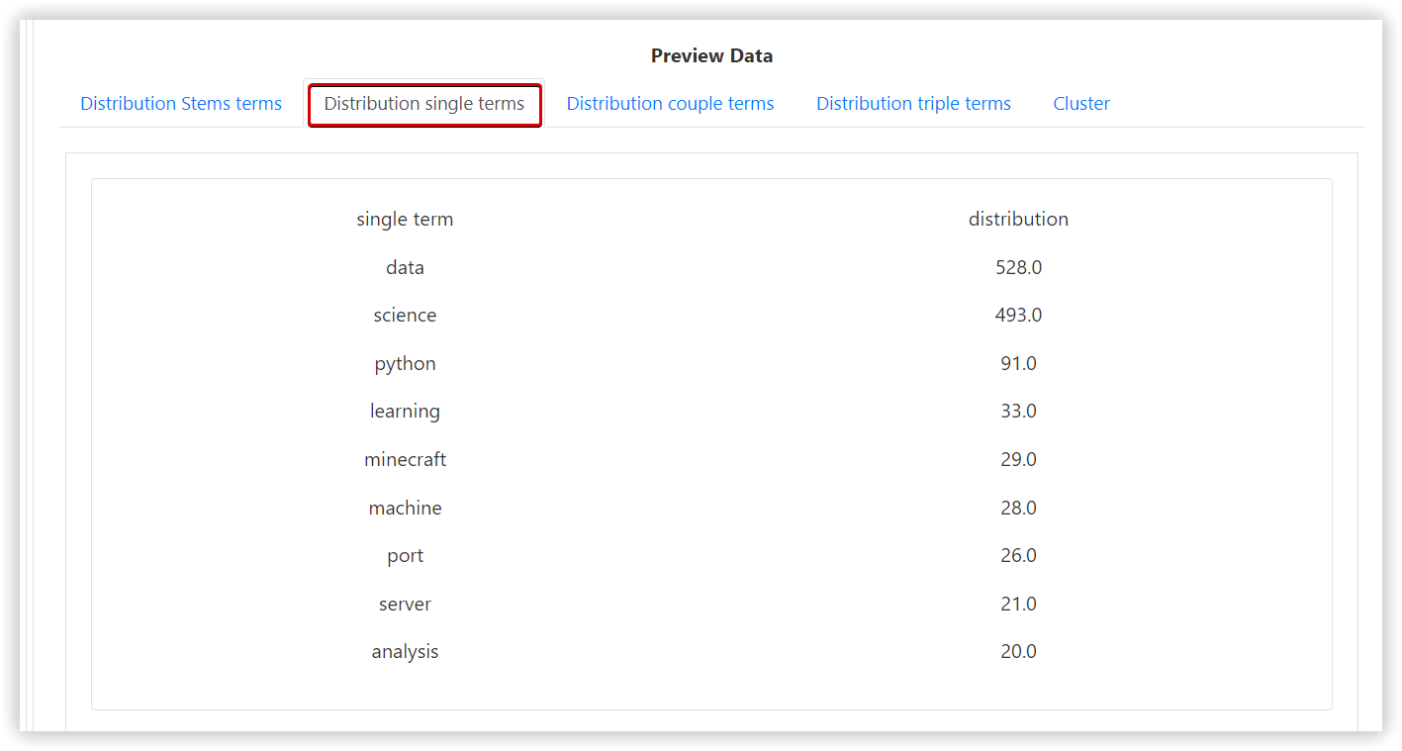Select the 'science' term cell
Viewport: 1402px width, 751px height.
(x=405, y=316)
